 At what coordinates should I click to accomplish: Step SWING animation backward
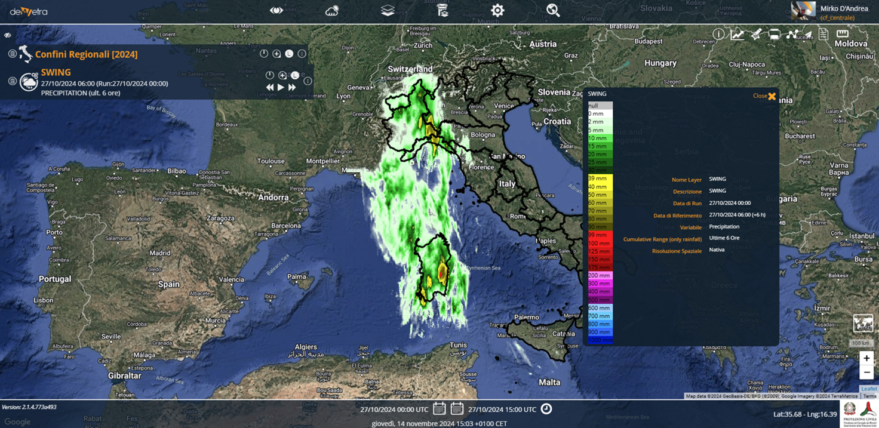coord(270,87)
